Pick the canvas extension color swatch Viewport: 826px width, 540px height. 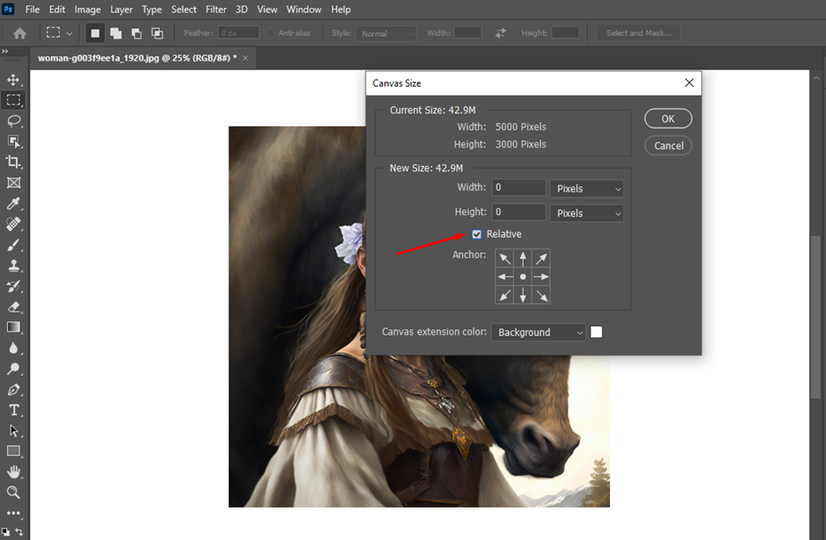[x=597, y=332]
